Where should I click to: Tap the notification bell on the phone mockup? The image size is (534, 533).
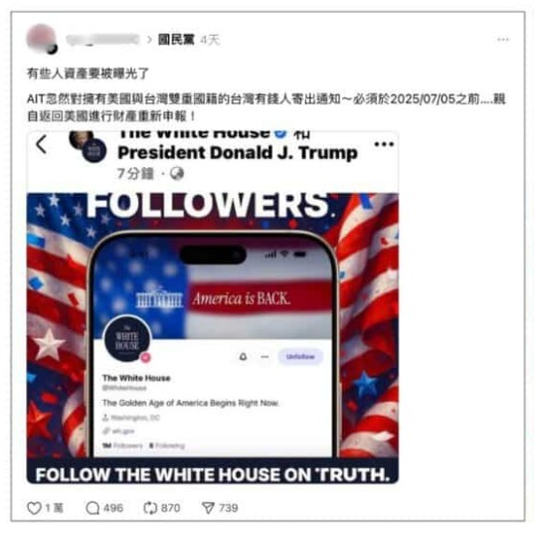click(243, 357)
